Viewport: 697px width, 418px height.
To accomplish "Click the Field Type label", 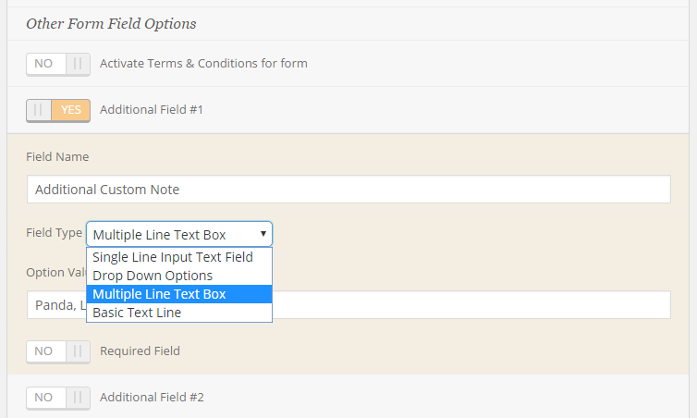I will (55, 233).
